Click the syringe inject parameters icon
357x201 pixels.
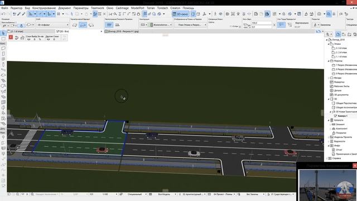[x=23, y=14]
